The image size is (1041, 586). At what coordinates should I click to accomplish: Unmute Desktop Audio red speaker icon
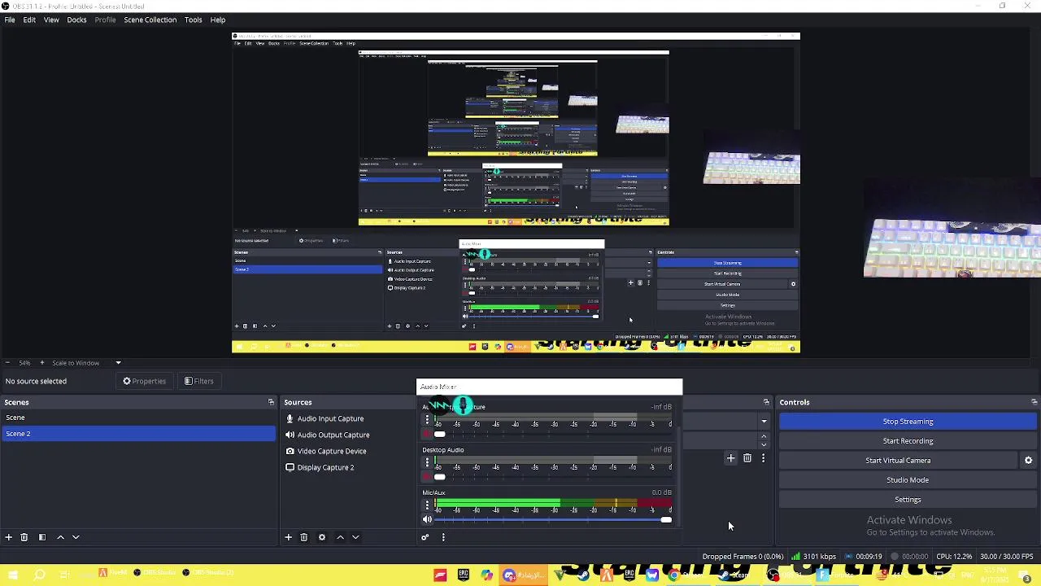pos(427,477)
